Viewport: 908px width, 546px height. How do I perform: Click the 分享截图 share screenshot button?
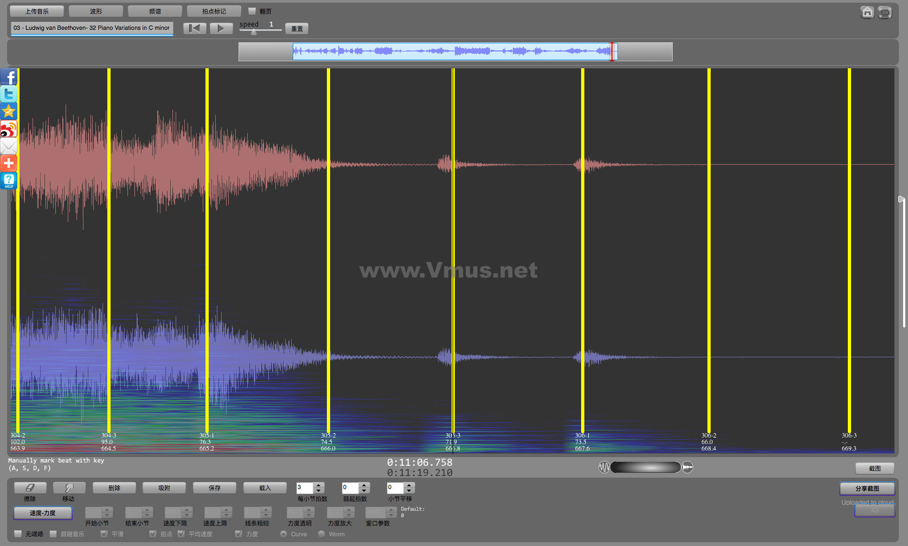[x=867, y=488]
